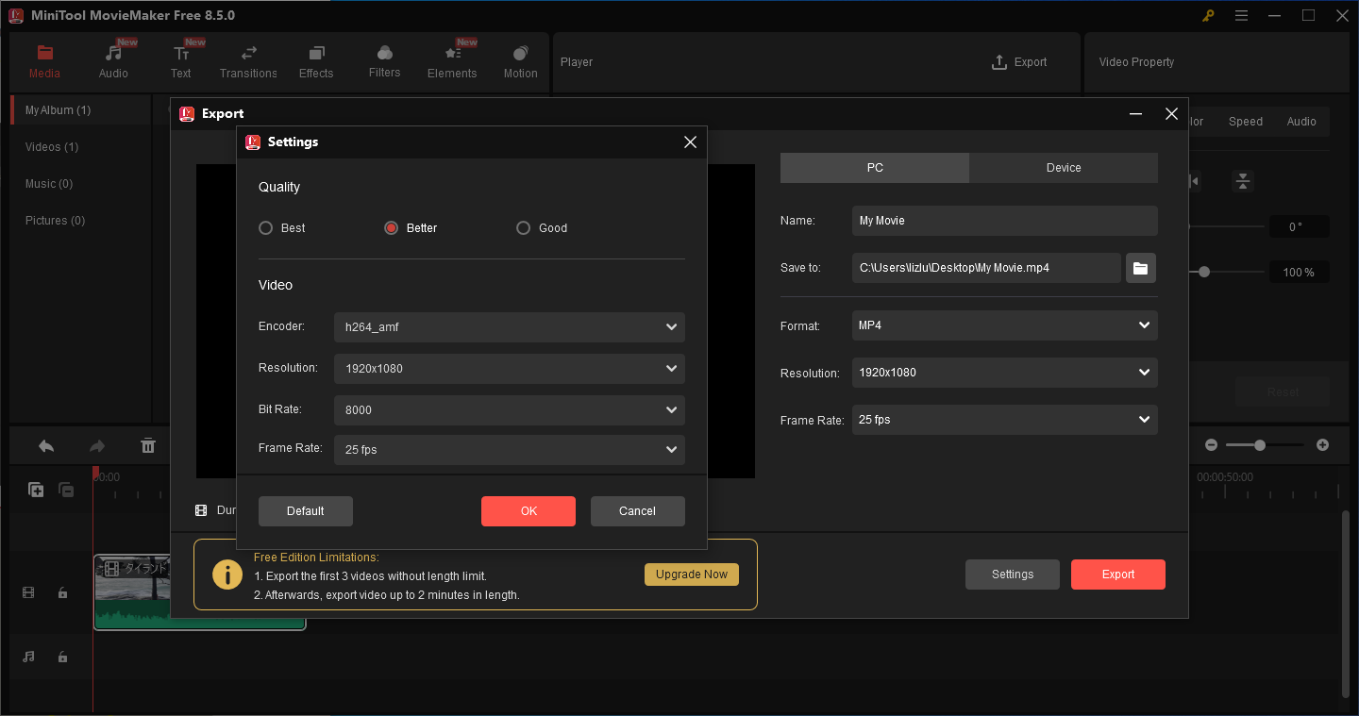The width and height of the screenshot is (1359, 716).
Task: Open the Transitions panel
Action: point(248,61)
